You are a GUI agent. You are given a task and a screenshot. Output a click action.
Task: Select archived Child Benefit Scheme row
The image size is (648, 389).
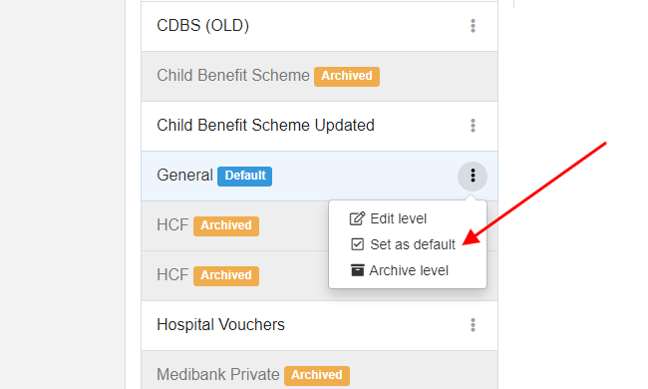click(x=319, y=76)
